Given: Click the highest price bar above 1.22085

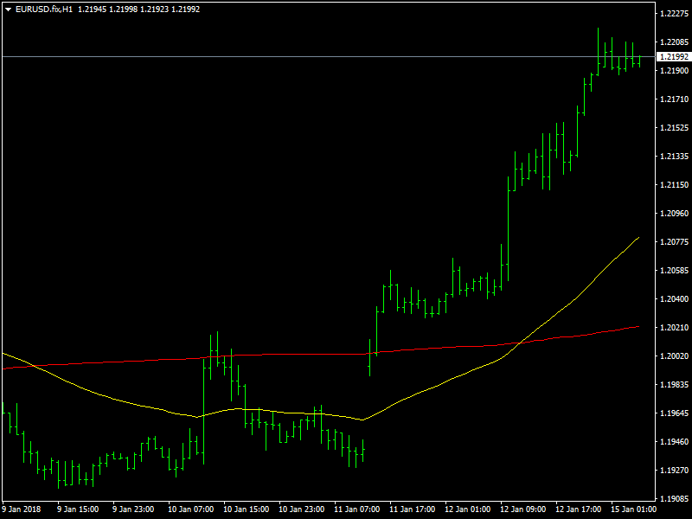Looking at the screenshot, I should (599, 52).
